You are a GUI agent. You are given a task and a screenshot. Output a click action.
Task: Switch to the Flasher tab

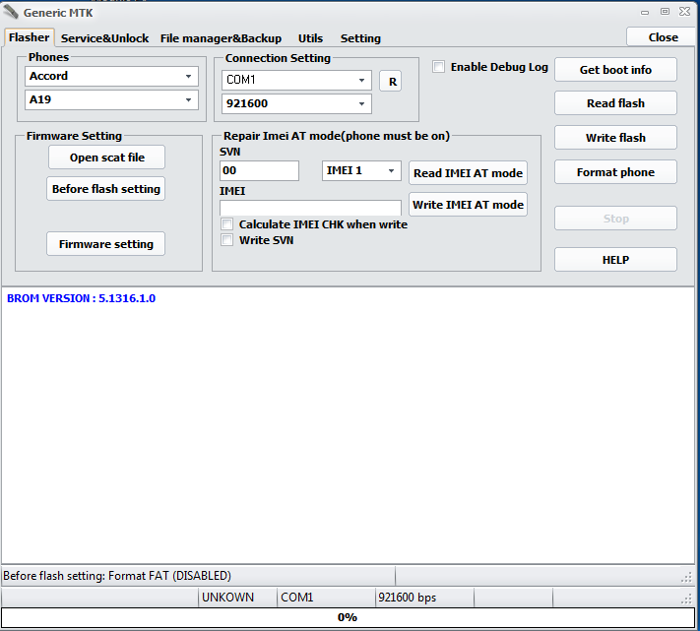(29, 37)
